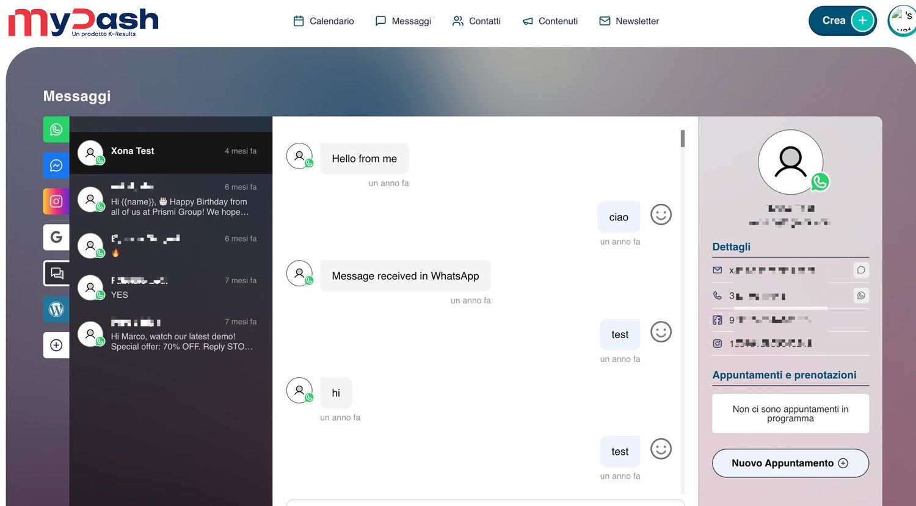This screenshot has width=916, height=506.
Task: Select the Google channel icon
Action: click(56, 237)
